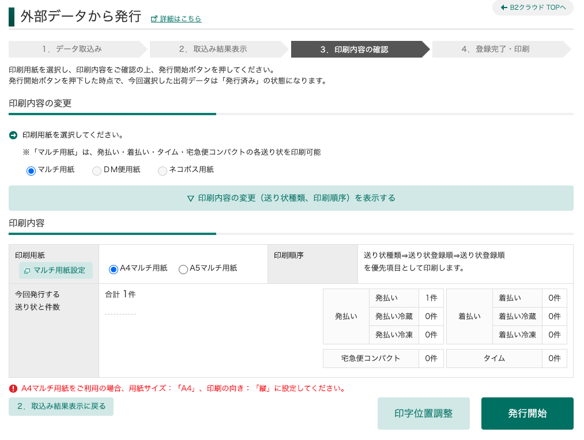Click the 発払い冷凍 table cell
This screenshot has width=584, height=440.
[x=394, y=335]
